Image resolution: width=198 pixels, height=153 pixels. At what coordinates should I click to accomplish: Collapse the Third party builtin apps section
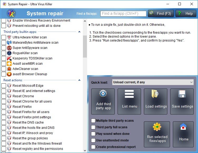[x=79, y=32]
